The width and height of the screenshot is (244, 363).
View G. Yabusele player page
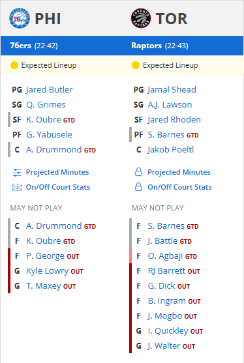[49, 134]
